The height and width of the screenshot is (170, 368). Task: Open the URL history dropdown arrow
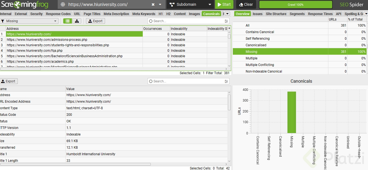click(x=160, y=5)
